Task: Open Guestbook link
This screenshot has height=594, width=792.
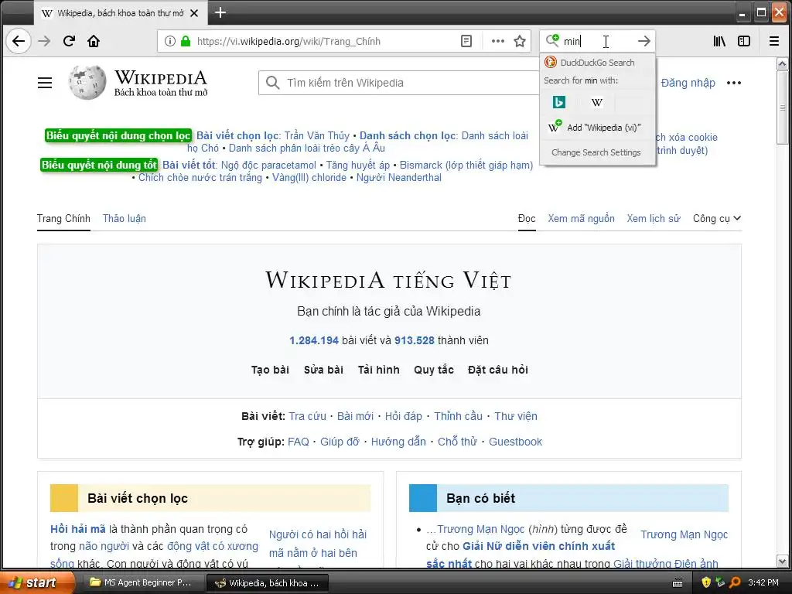Action: (x=515, y=442)
